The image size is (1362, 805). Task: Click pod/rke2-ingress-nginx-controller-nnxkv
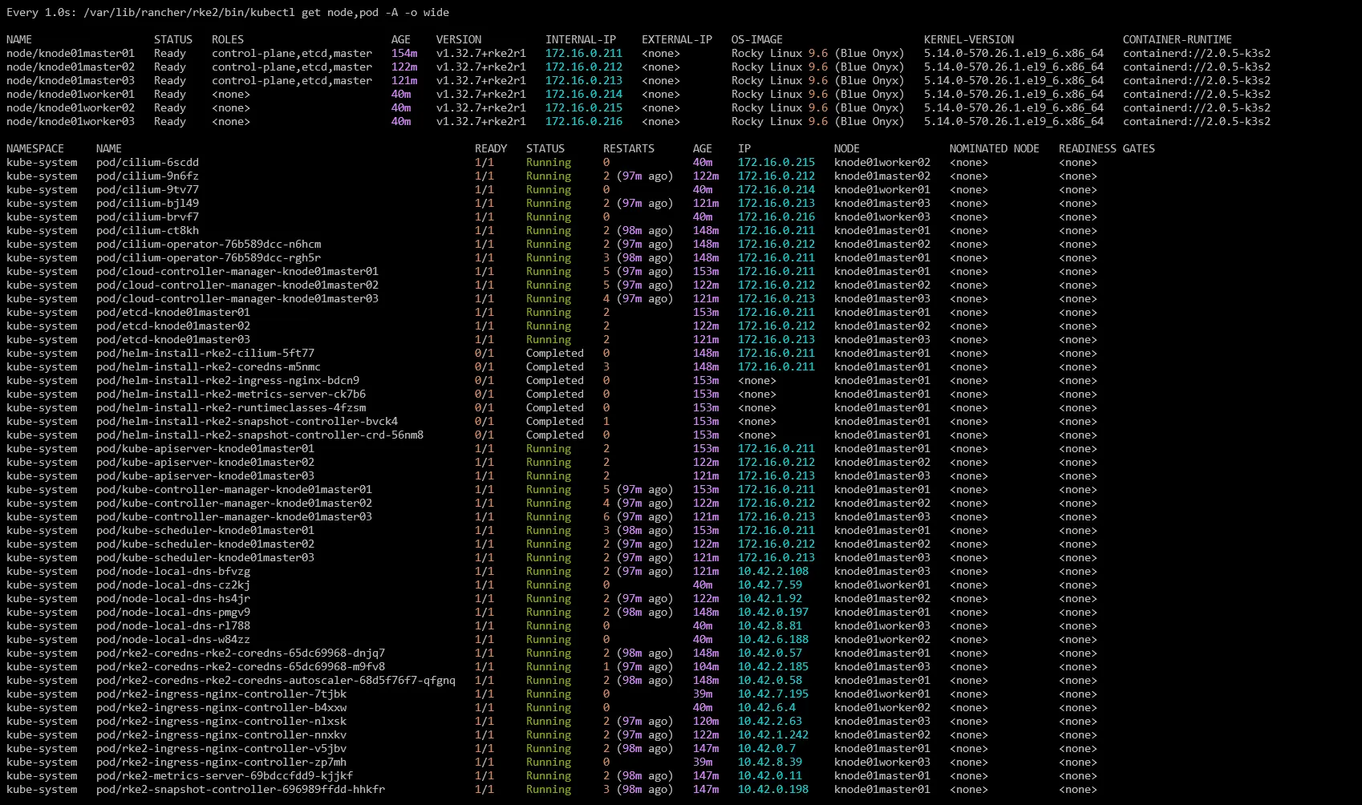[221, 734]
